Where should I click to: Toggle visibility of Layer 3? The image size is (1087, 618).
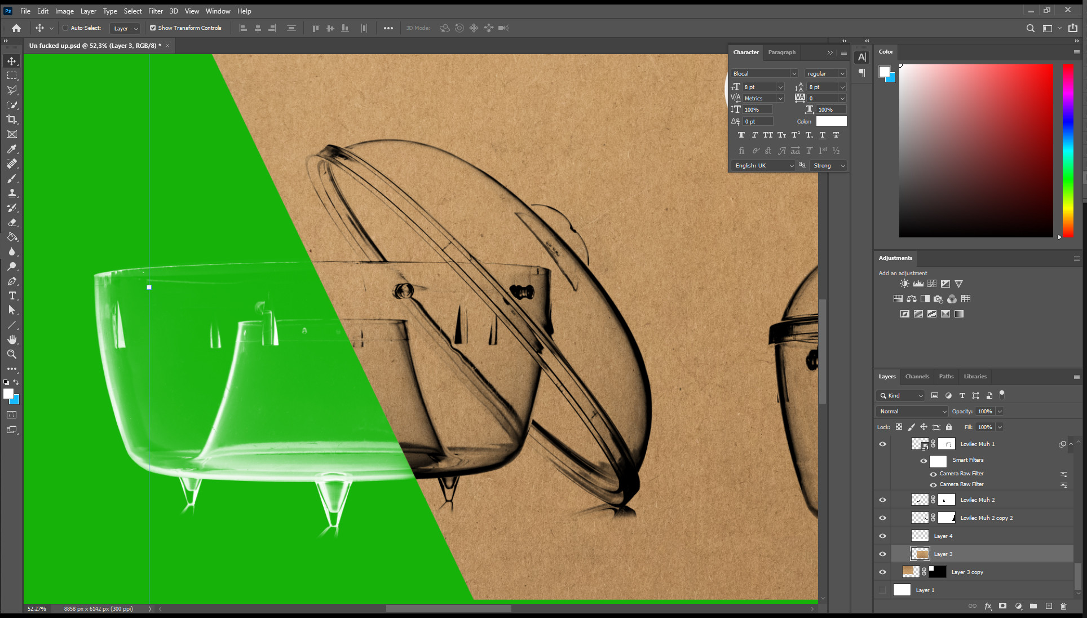884,554
